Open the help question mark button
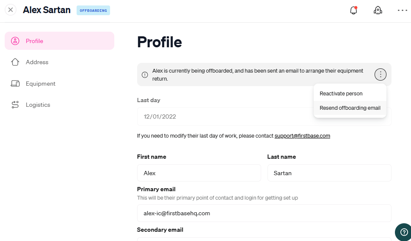 coord(404,232)
